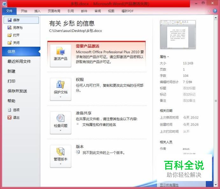
Task: Click the Save (保存) icon in sidebar
Action: click(10, 20)
